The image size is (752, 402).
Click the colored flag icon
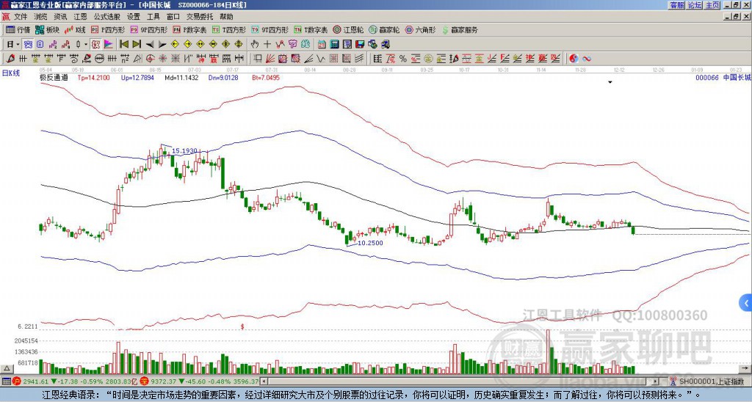[109, 45]
